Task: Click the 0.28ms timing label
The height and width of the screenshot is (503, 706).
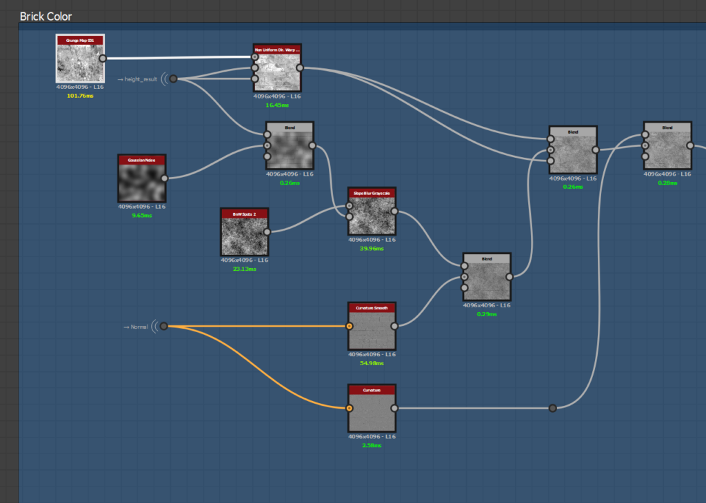Action: (x=667, y=183)
